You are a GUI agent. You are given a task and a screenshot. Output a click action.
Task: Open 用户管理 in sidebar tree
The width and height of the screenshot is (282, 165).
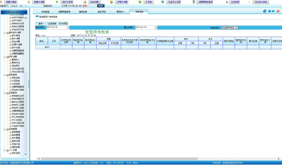pos(16,138)
